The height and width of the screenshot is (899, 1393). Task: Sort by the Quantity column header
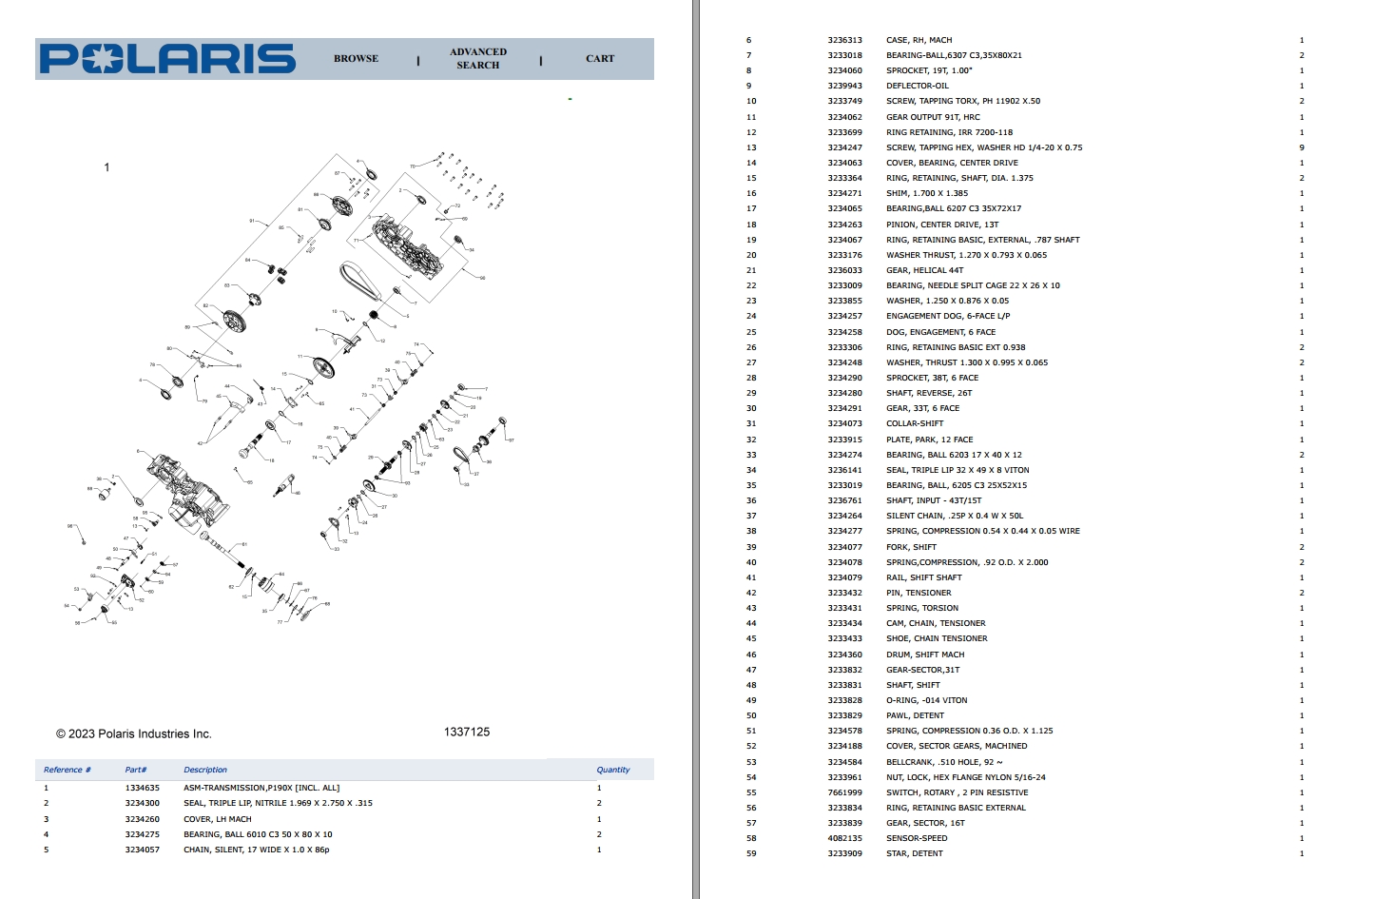click(x=613, y=769)
